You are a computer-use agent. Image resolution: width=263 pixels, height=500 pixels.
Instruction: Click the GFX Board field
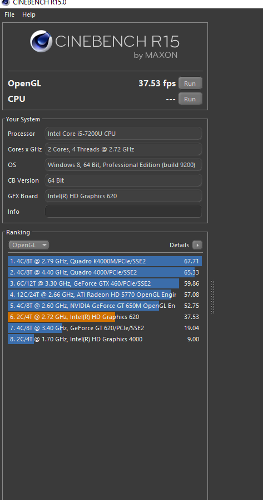coord(123,196)
